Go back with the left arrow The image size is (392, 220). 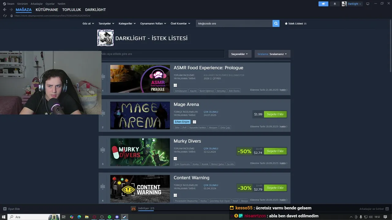pyautogui.click(x=5, y=9)
